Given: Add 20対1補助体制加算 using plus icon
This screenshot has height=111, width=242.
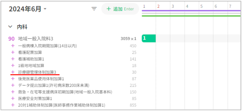Looking at the screenshot, I should coord(12,105).
